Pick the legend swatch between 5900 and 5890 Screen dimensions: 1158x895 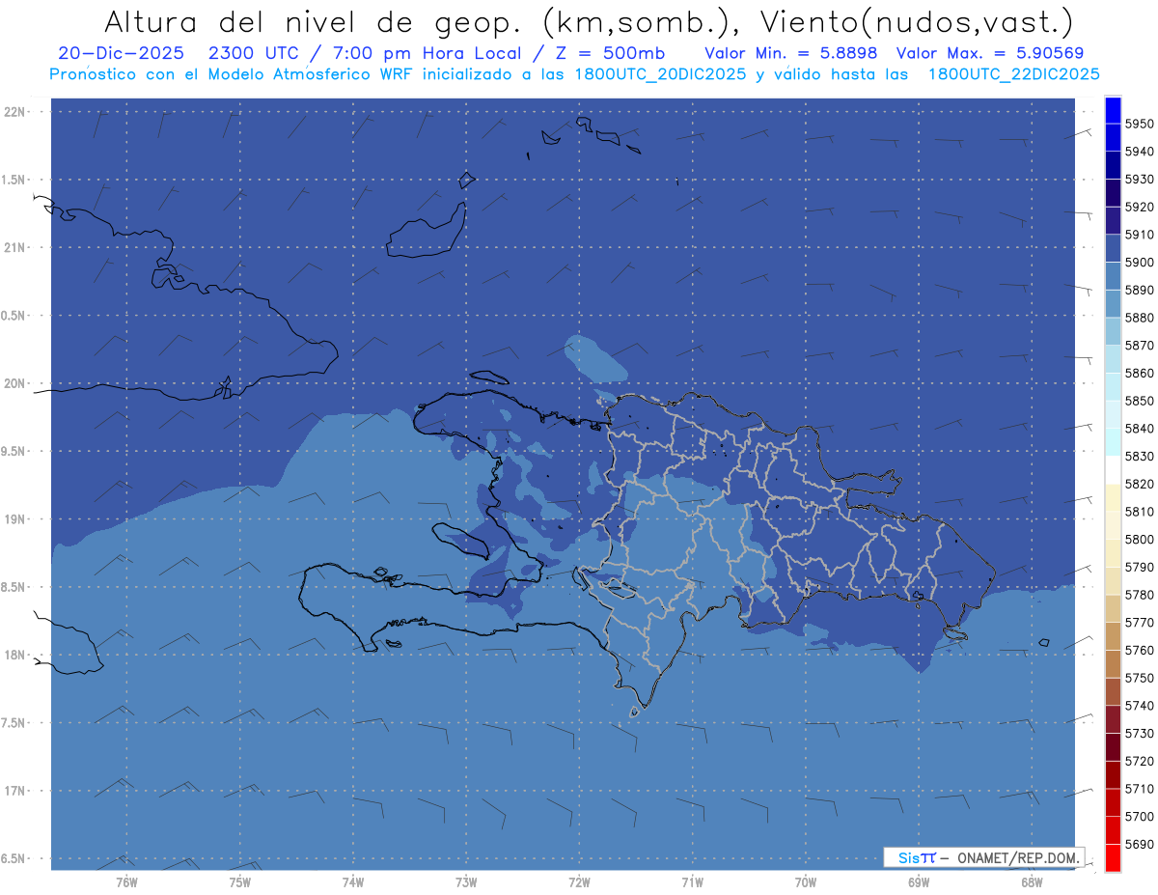(x=1113, y=276)
